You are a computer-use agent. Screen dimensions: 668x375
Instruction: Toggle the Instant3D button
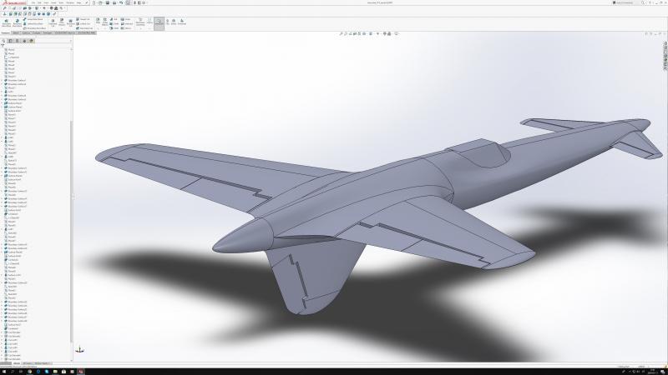159,22
